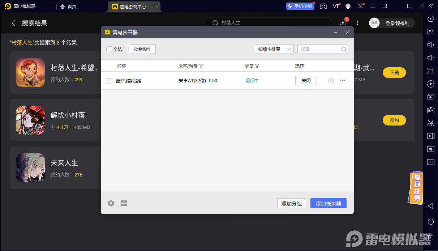This screenshot has height=251, width=438.
Task: Click the Android back triangle button
Action: [430, 206]
